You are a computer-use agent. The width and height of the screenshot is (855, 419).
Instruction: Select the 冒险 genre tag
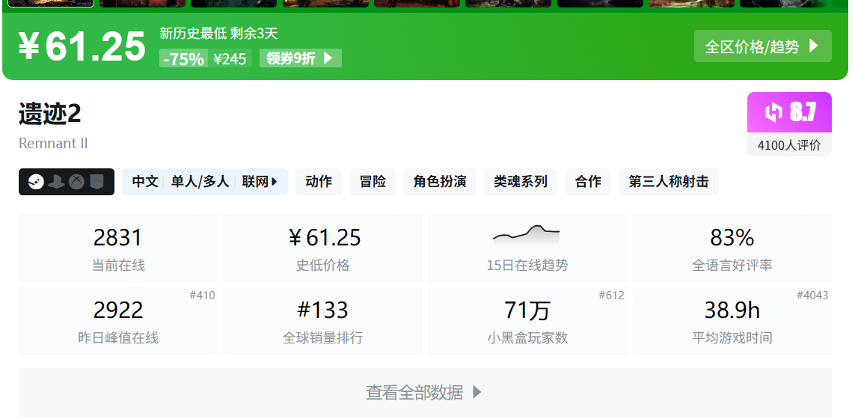tap(373, 182)
